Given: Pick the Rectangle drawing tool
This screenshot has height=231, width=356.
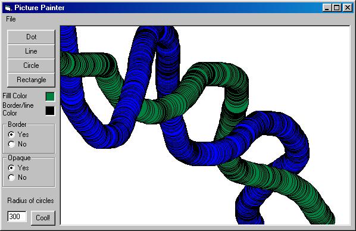Looking at the screenshot, I should point(31,80).
